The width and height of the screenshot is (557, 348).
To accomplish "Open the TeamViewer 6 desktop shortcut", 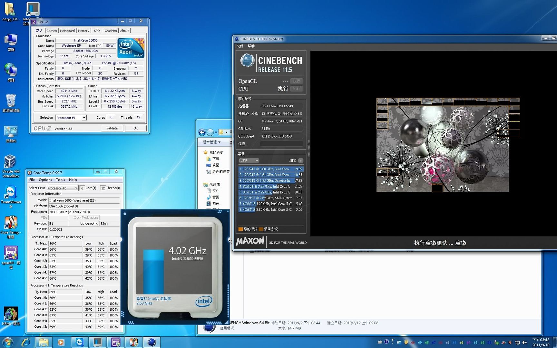I will [11, 197].
